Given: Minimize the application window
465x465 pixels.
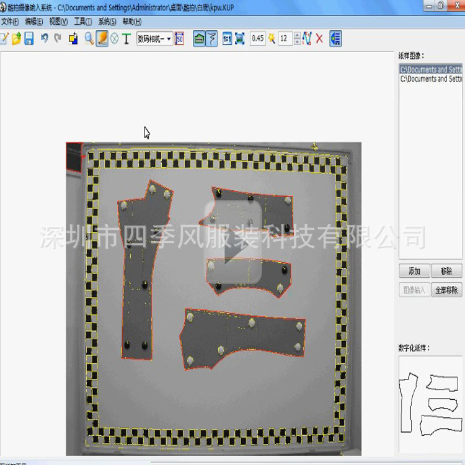Looking at the screenshot, I should tap(430, 6).
